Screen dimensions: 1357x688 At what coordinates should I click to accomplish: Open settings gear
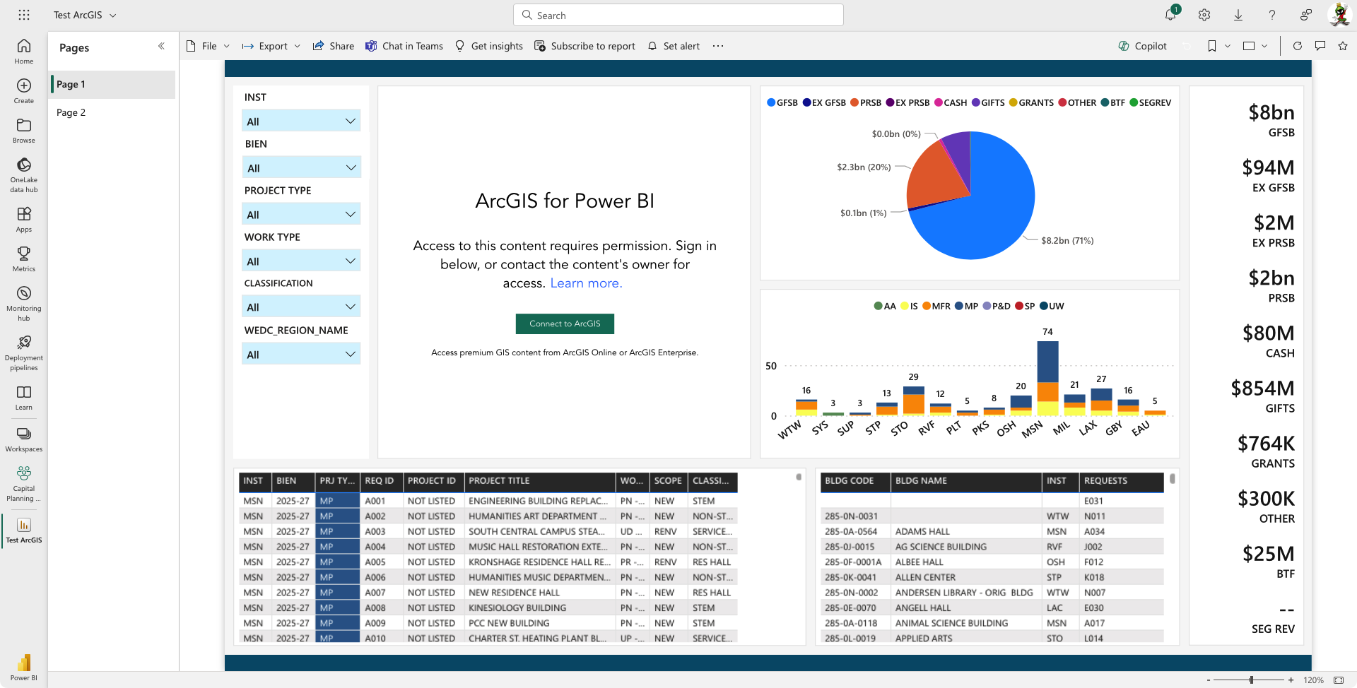coord(1204,15)
